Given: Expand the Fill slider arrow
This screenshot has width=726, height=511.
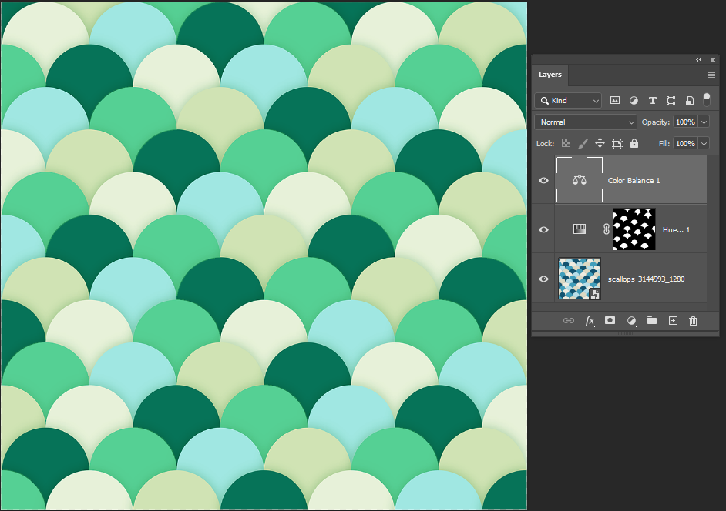Looking at the screenshot, I should [704, 143].
